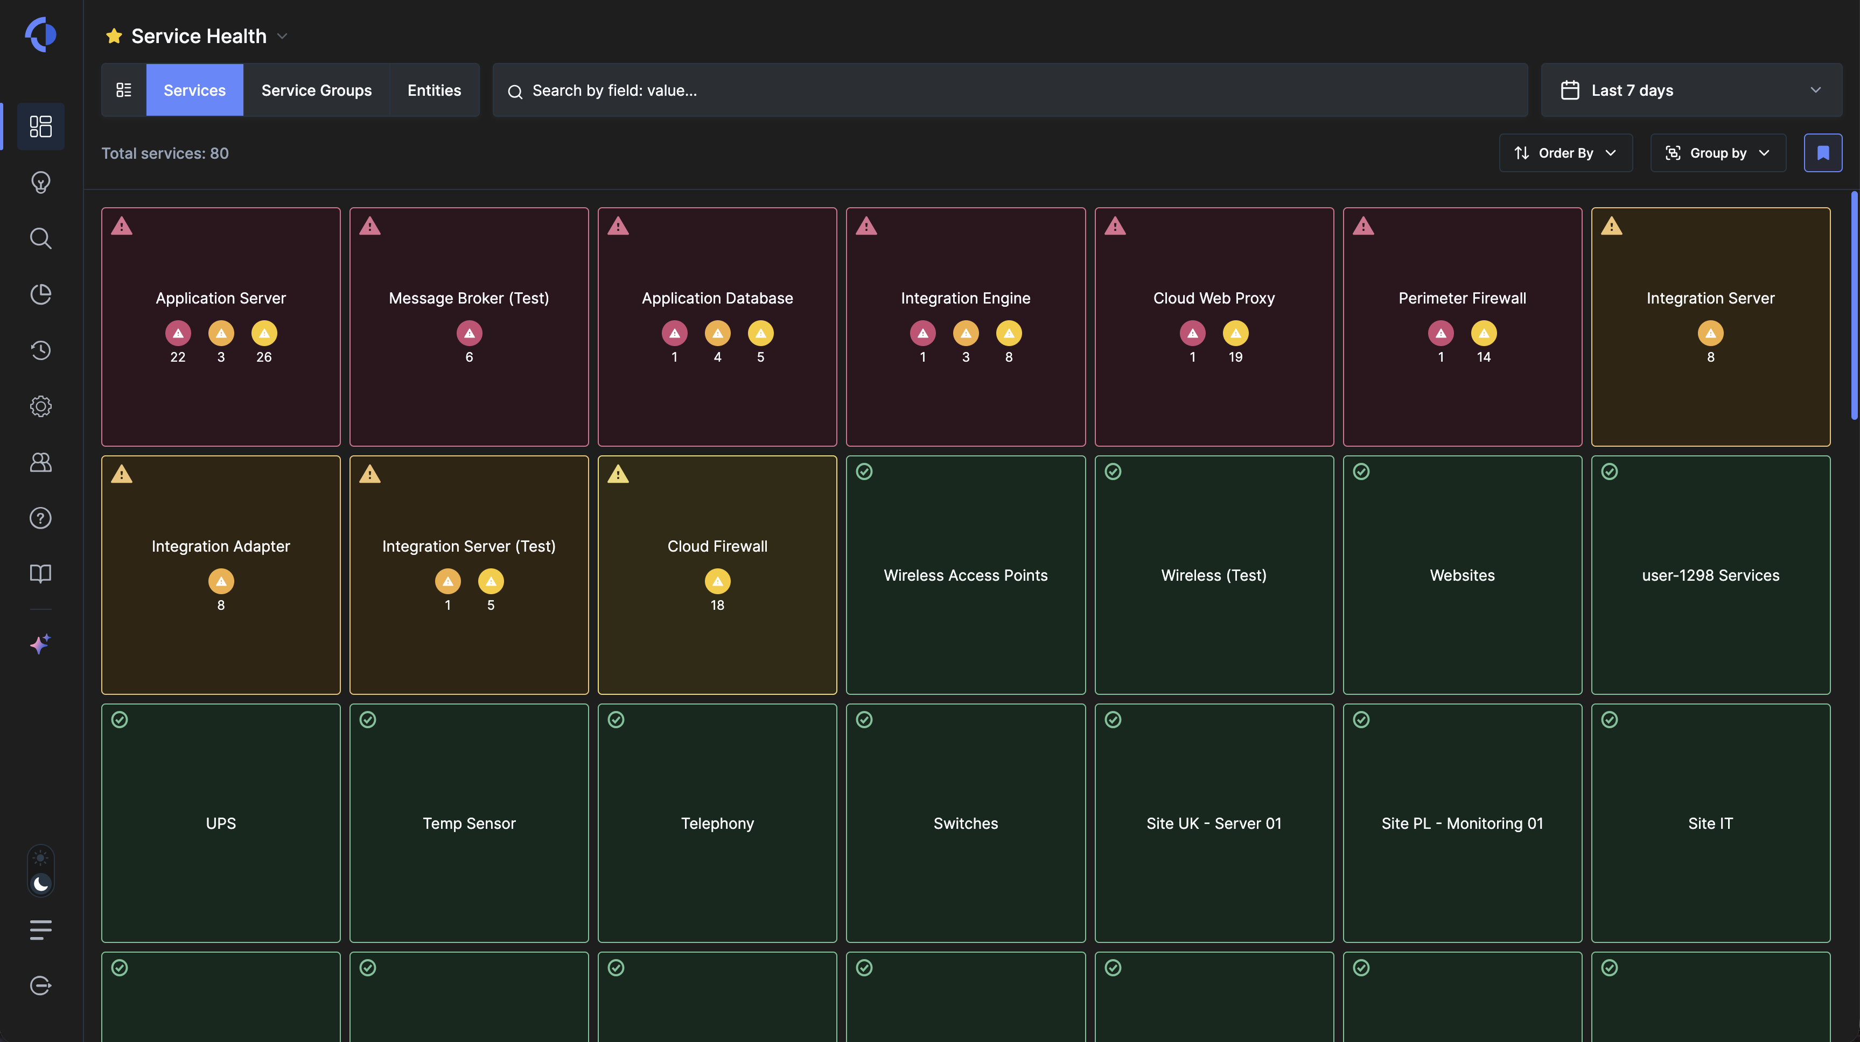The height and width of the screenshot is (1042, 1860).
Task: Switch to dark mode moon toggle
Action: (40, 883)
